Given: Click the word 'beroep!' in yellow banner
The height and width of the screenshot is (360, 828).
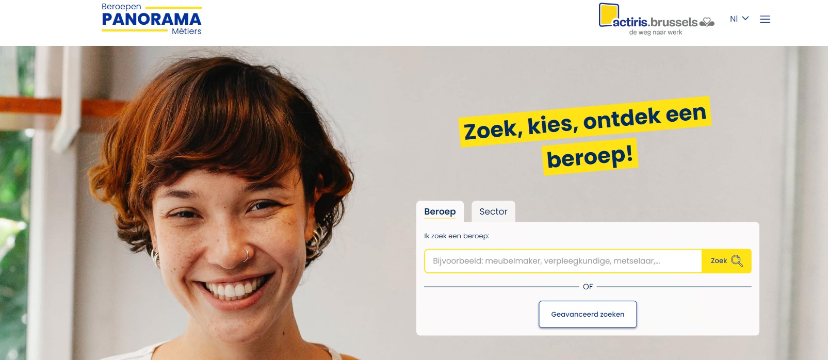Looking at the screenshot, I should 590,156.
